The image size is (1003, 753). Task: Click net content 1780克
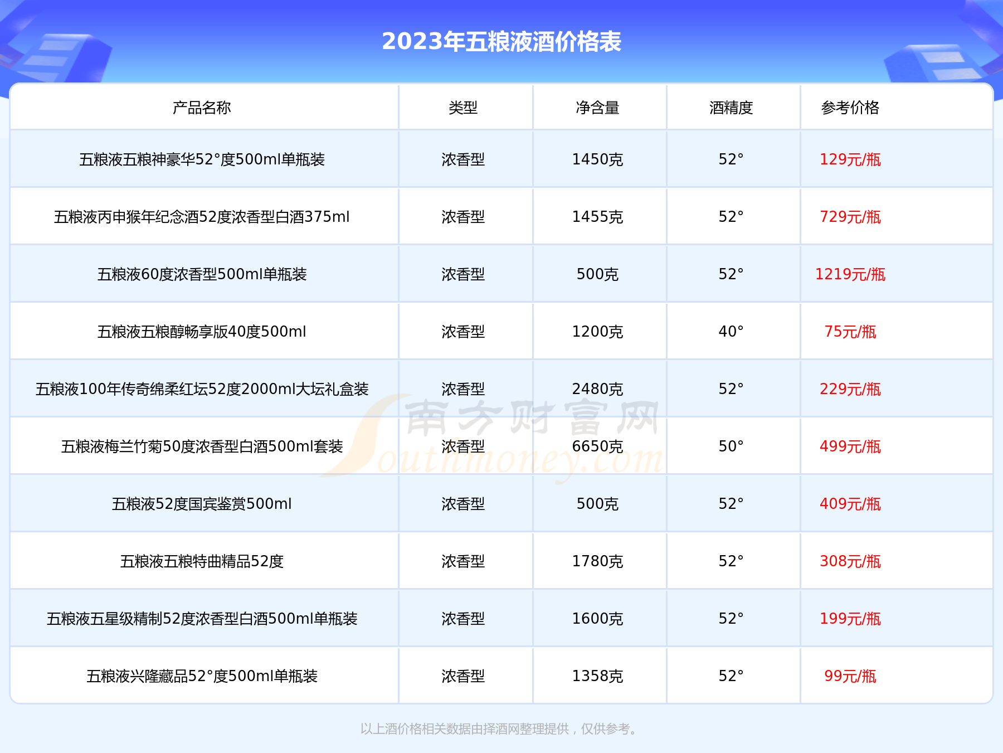pos(597,561)
